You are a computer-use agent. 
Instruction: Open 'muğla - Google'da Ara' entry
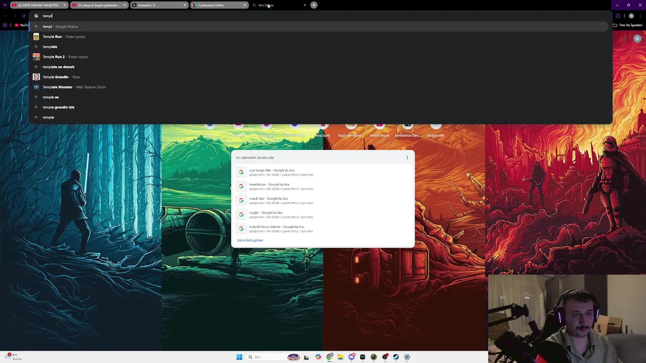coord(323,215)
